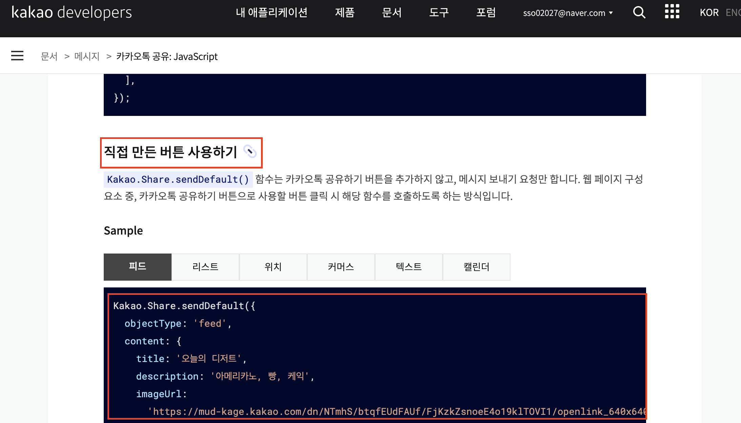Screen dimensions: 741x423
Task: Click anchor link icon beside 직접 만든 버튼 사용하기
Action: pos(250,152)
